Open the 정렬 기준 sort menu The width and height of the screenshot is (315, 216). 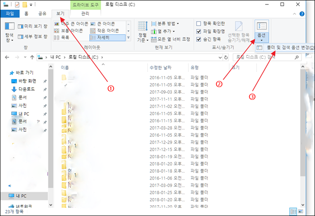coord(143,32)
